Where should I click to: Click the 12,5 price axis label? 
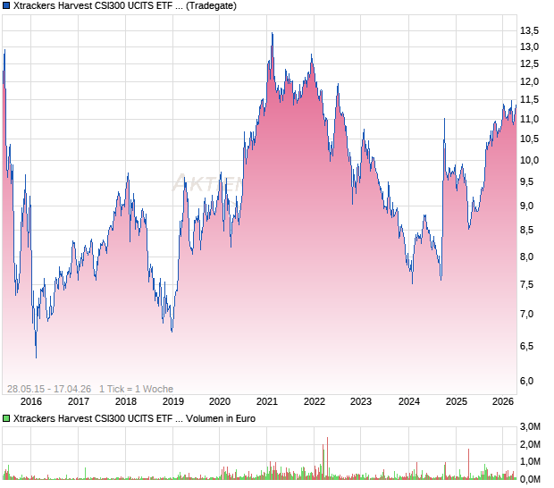pos(529,64)
